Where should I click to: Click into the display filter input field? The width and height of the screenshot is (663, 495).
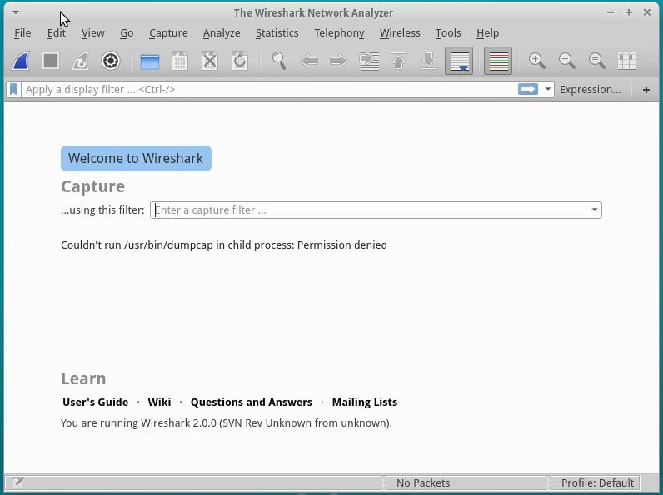[x=267, y=89]
